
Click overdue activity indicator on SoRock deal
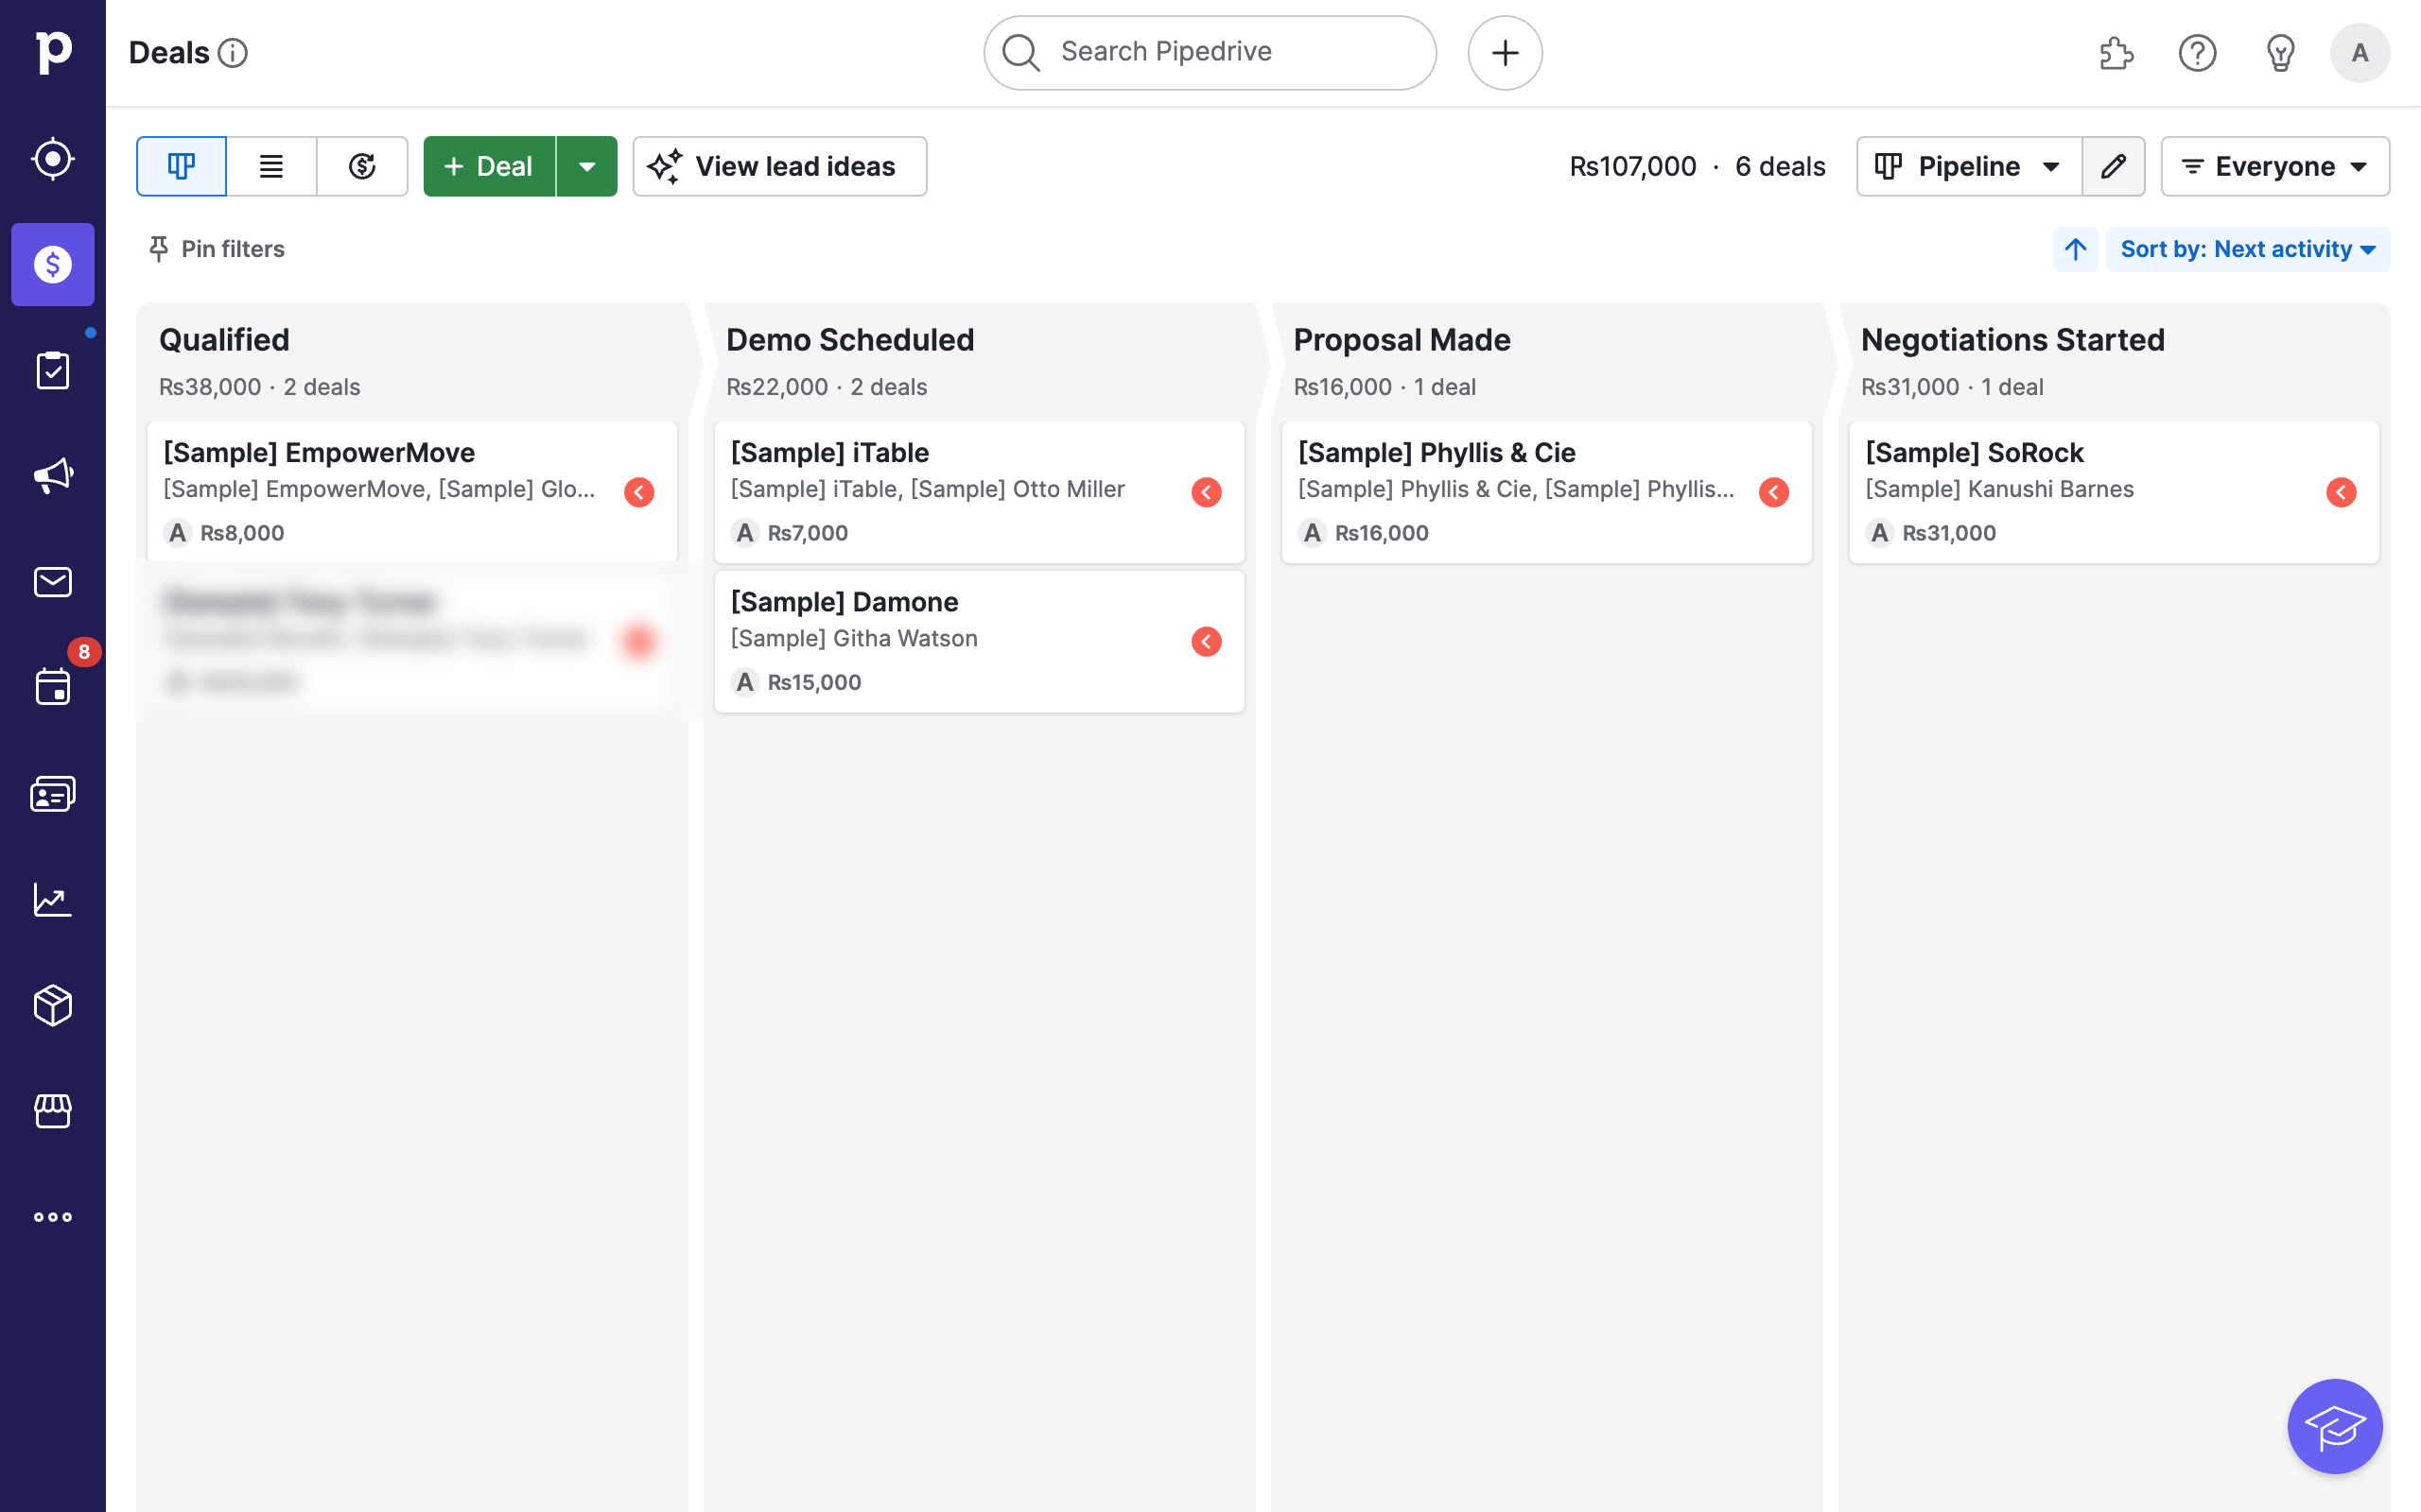[x=2340, y=492]
